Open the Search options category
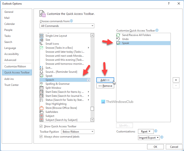 17,42
